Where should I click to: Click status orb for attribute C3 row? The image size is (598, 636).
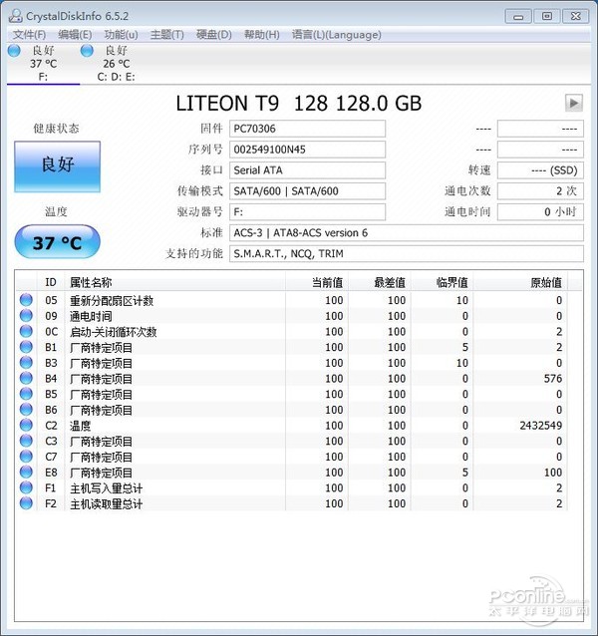[x=26, y=441]
